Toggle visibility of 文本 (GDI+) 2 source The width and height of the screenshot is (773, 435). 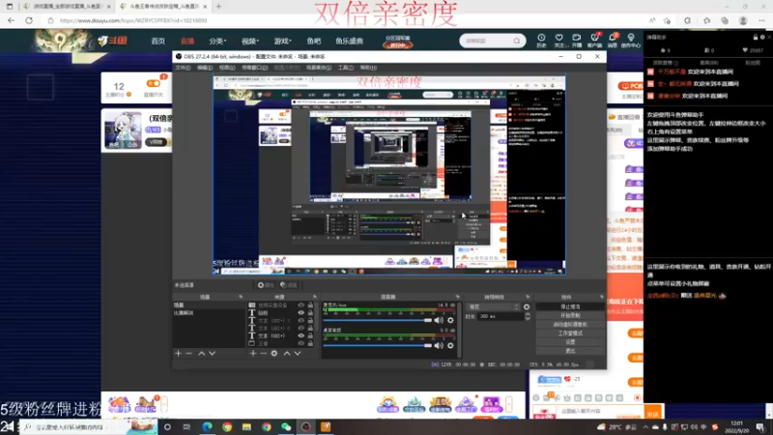coord(301,328)
